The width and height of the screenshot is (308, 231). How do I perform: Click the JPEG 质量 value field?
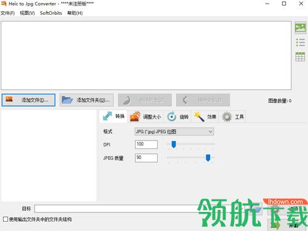146,158
